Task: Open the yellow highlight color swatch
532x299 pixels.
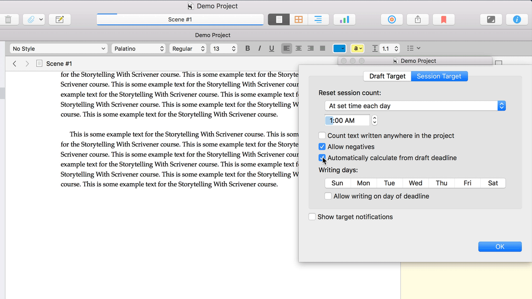Action: (358, 48)
